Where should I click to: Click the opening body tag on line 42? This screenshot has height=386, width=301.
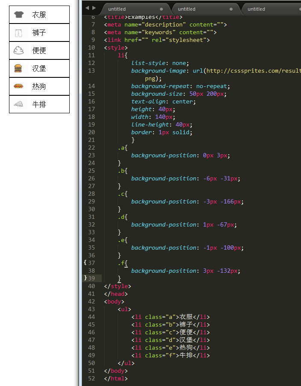click(x=114, y=301)
